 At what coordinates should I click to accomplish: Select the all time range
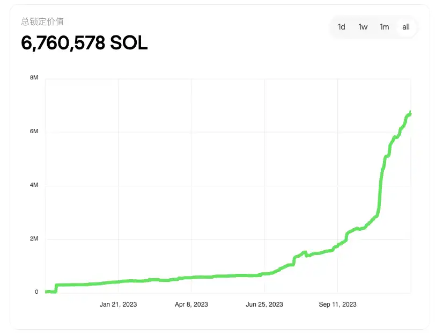click(406, 27)
